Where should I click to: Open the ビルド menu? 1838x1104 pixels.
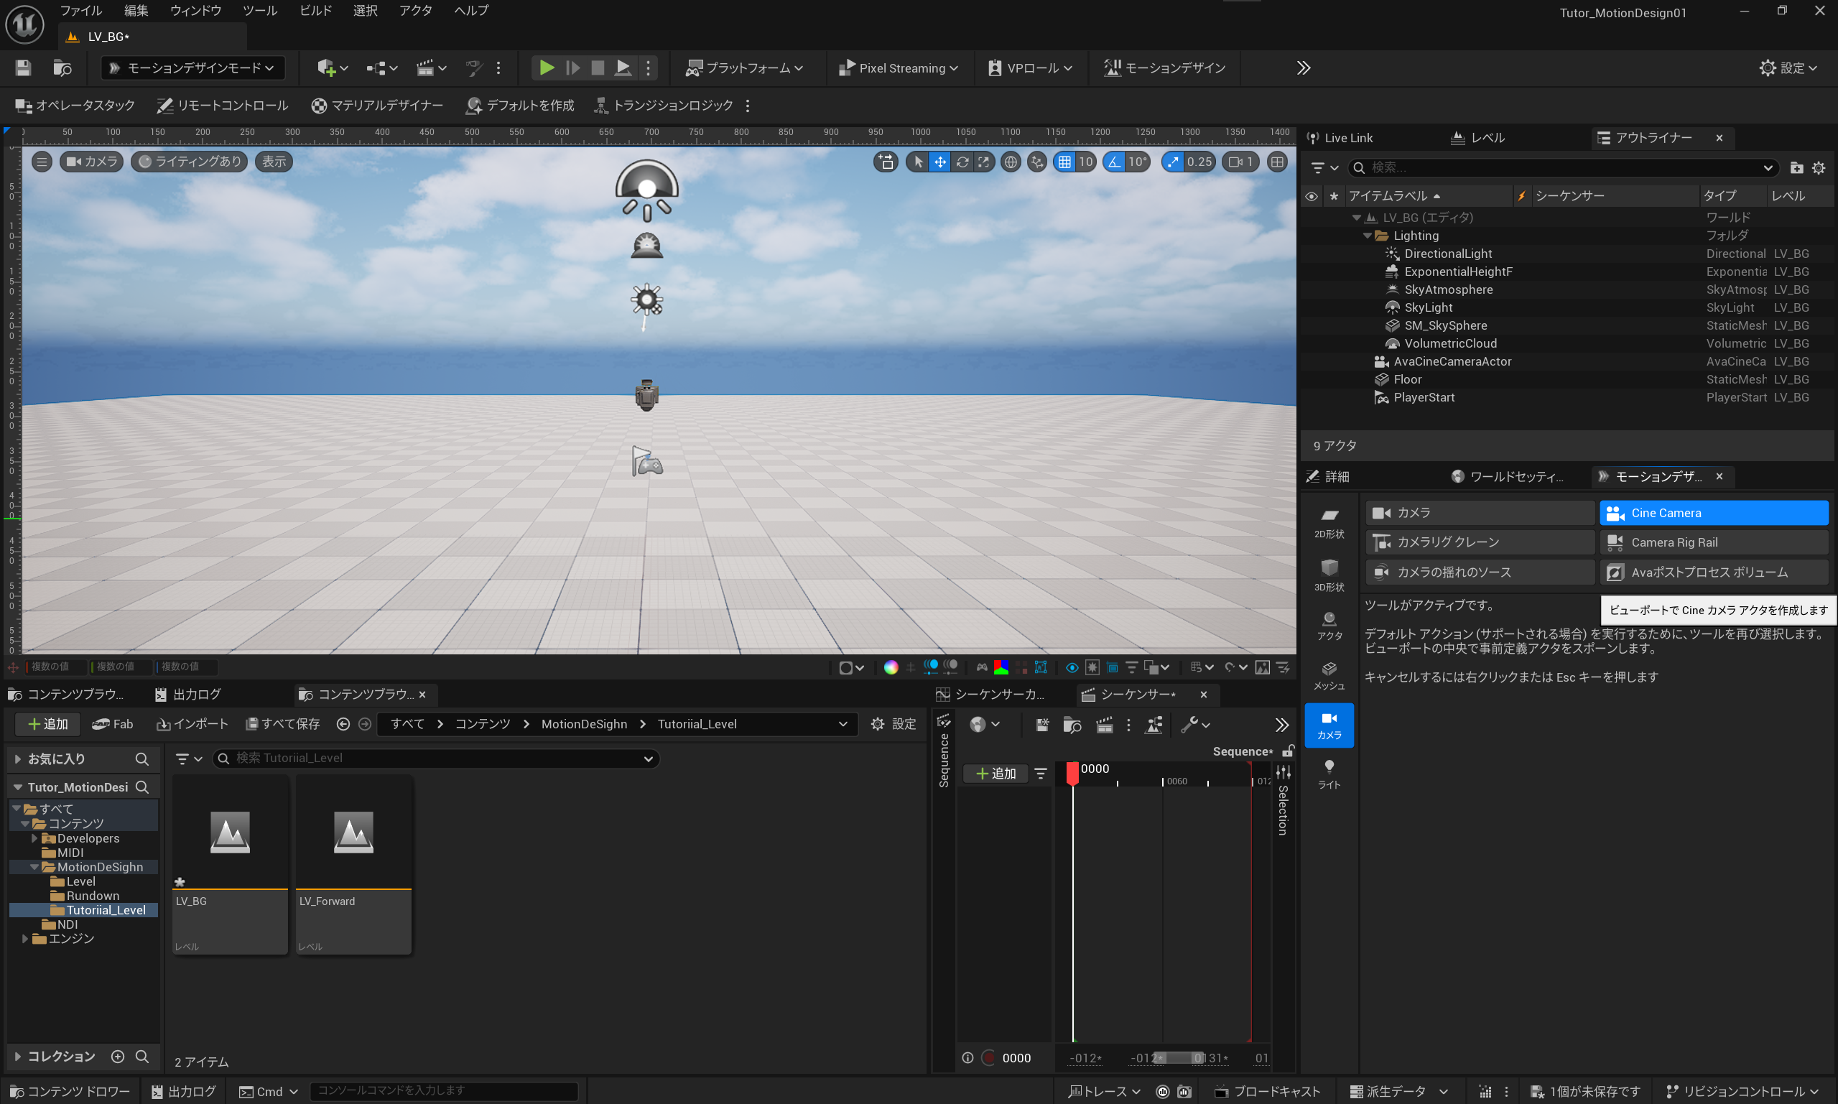tap(315, 10)
